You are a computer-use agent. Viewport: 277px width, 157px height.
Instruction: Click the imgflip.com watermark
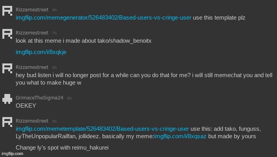(12, 154)
